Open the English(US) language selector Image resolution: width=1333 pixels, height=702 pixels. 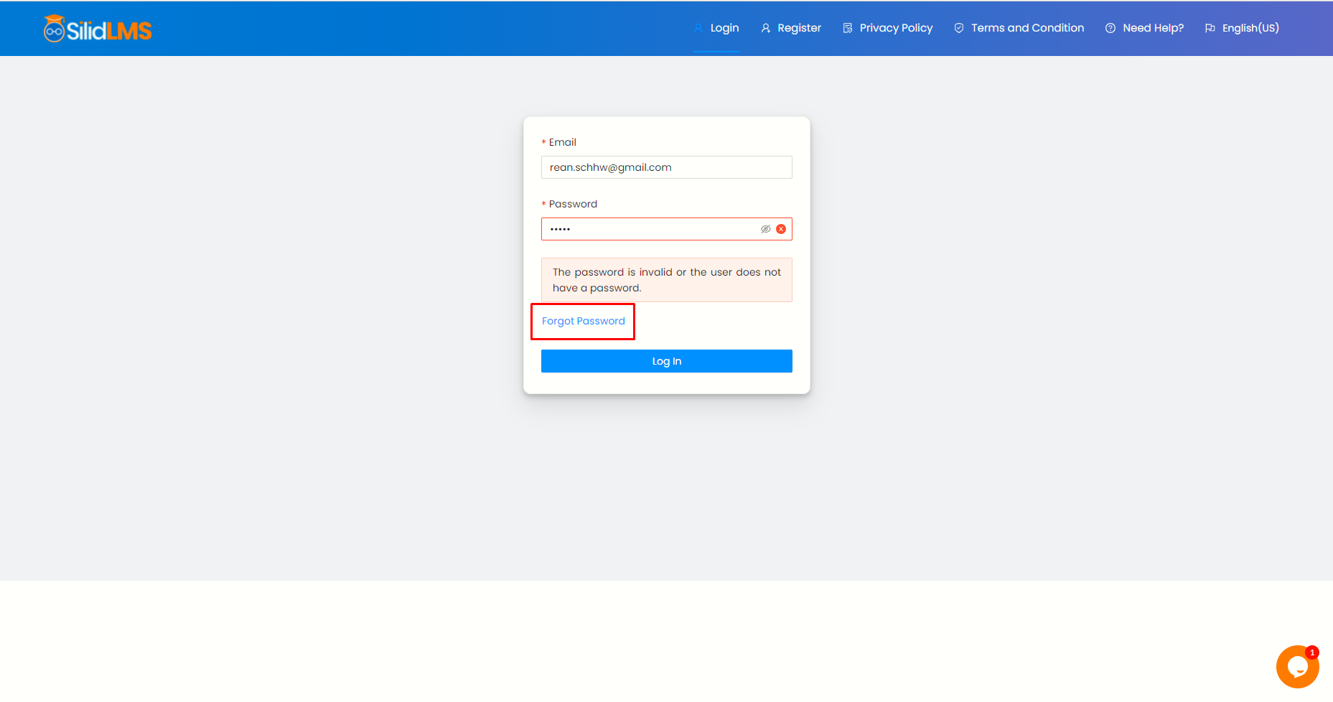pos(1250,28)
